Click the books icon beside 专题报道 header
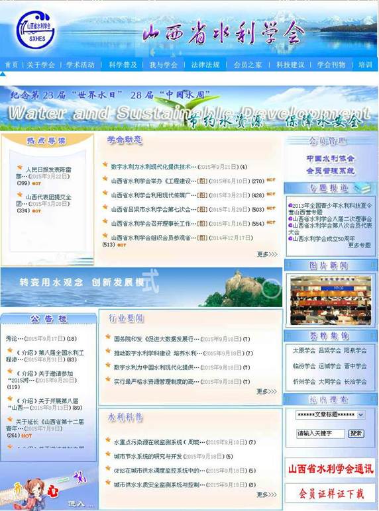379x511 pixels. 362,188
